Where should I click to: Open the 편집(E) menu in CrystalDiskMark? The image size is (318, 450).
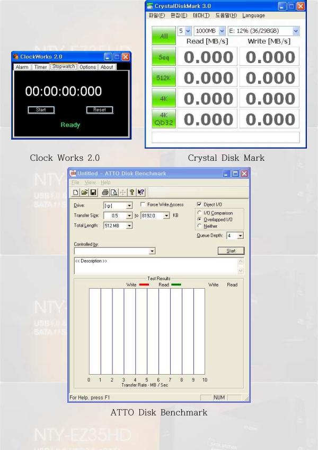coord(179,15)
